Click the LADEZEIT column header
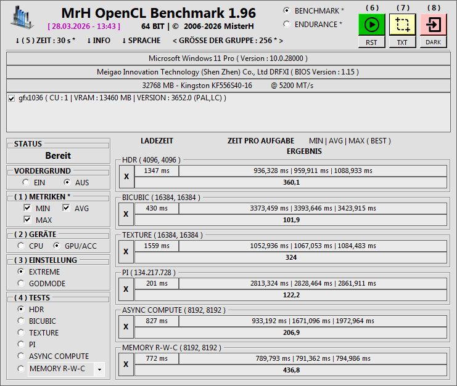 [x=157, y=141]
